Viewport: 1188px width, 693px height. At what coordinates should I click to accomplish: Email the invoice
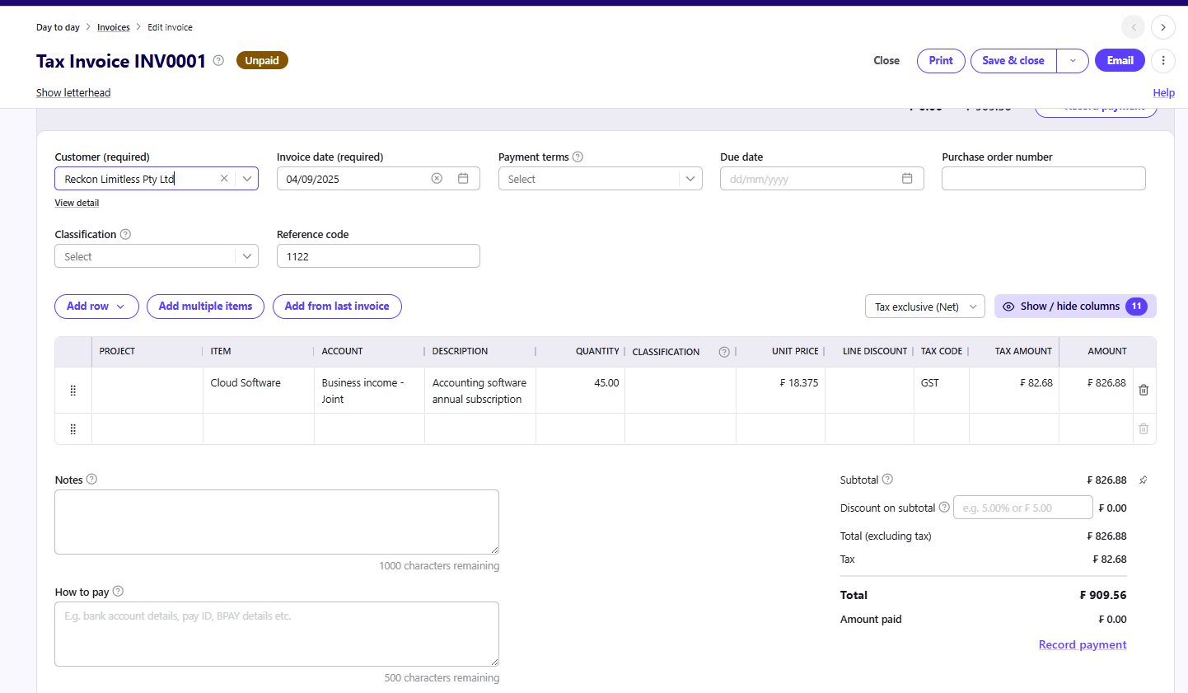pos(1120,60)
